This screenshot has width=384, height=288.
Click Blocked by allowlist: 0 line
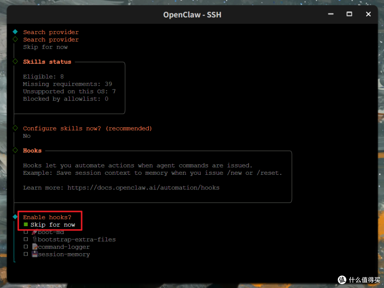pos(66,99)
